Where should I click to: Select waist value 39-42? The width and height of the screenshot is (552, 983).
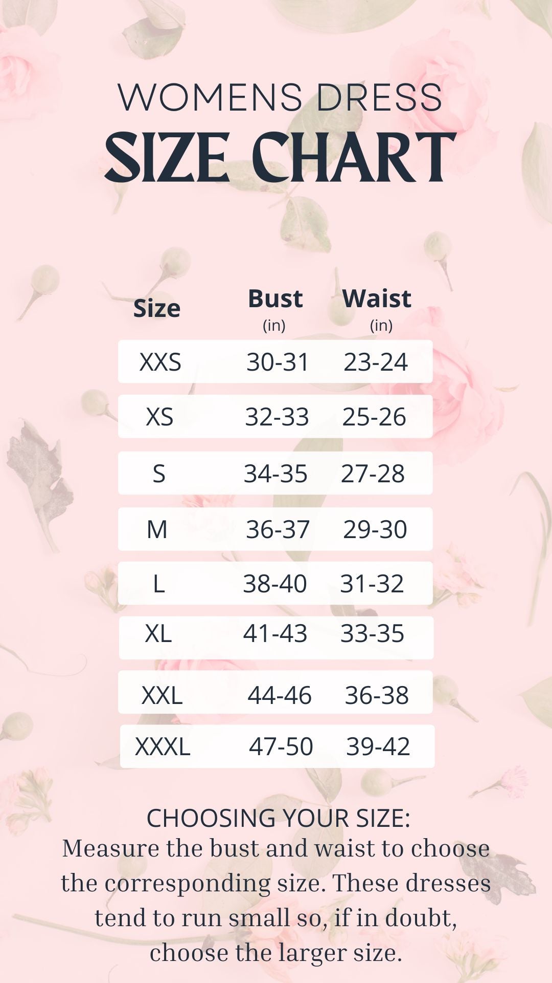point(378,746)
